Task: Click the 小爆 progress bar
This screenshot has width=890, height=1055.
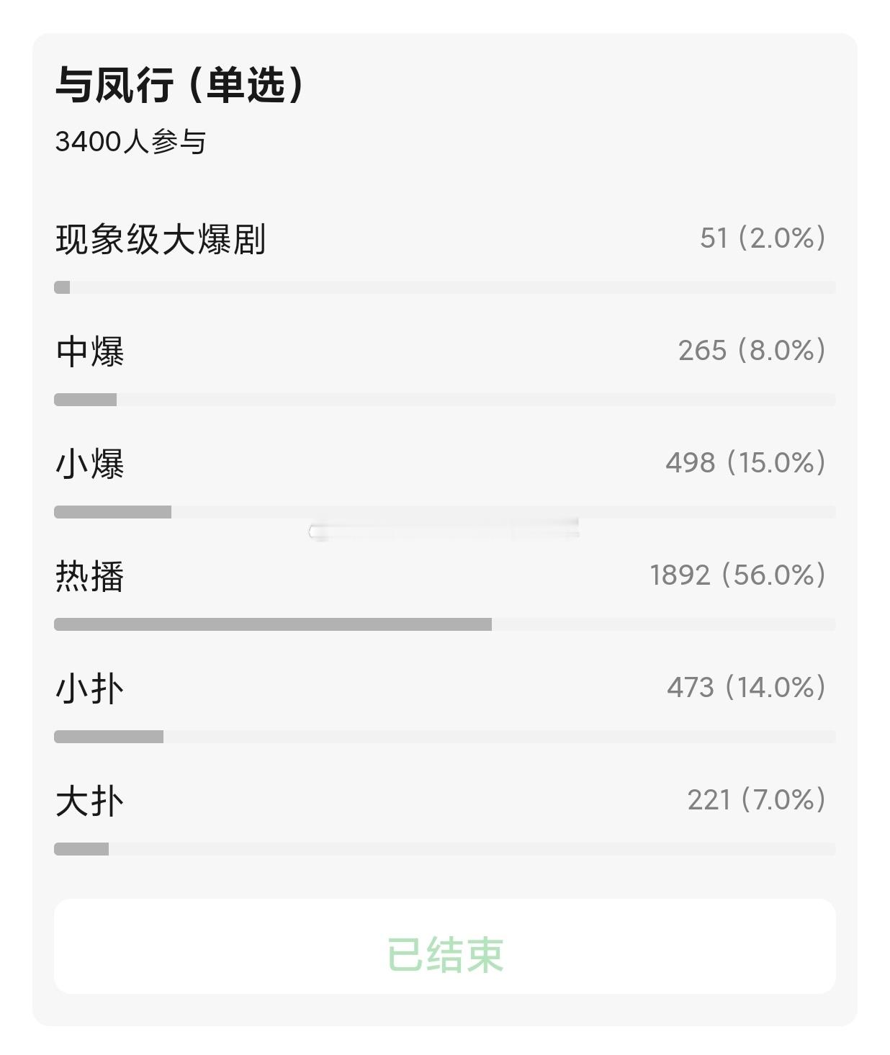Action: click(445, 512)
